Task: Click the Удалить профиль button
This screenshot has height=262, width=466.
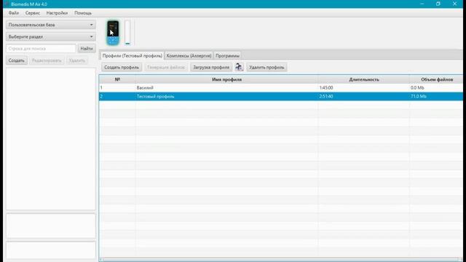Action: [x=266, y=67]
